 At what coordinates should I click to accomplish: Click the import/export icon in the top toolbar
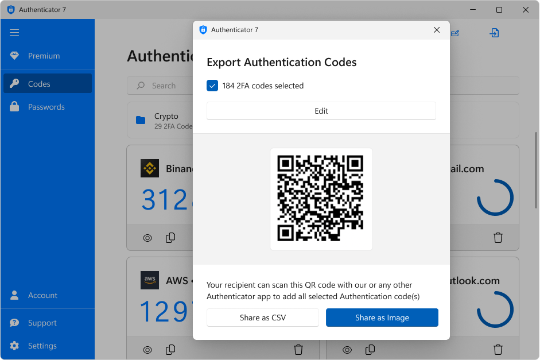[x=494, y=33]
